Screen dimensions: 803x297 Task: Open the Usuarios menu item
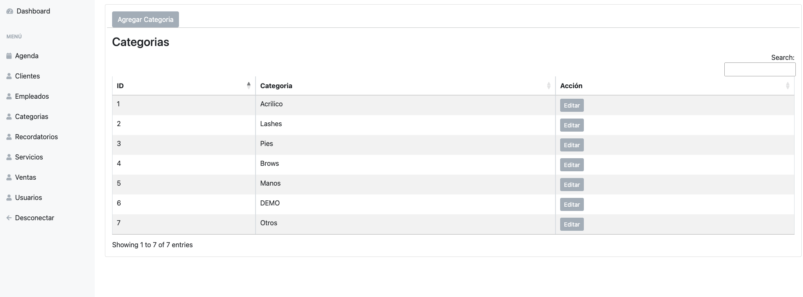point(28,198)
